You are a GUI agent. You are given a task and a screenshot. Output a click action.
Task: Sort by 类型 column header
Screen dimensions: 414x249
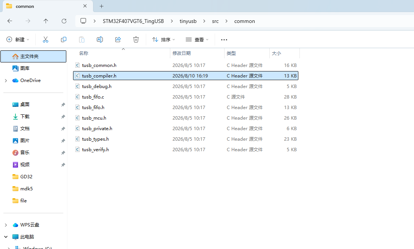[x=231, y=53]
